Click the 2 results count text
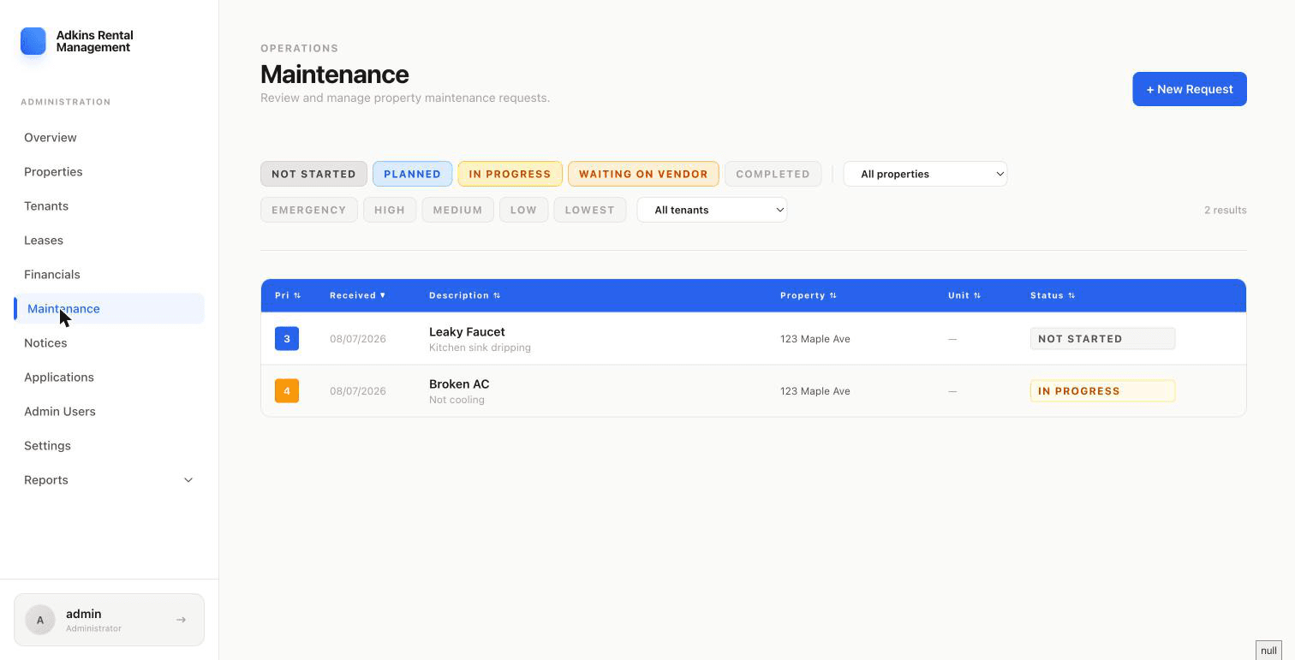1295x660 pixels. pos(1226,210)
